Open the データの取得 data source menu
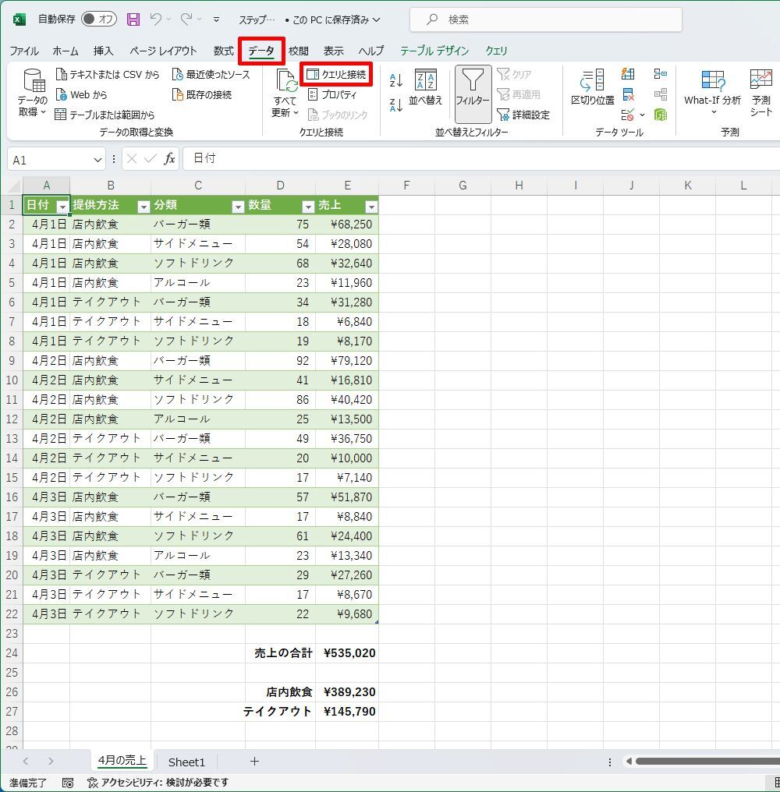This screenshot has height=792, width=780. (33, 94)
